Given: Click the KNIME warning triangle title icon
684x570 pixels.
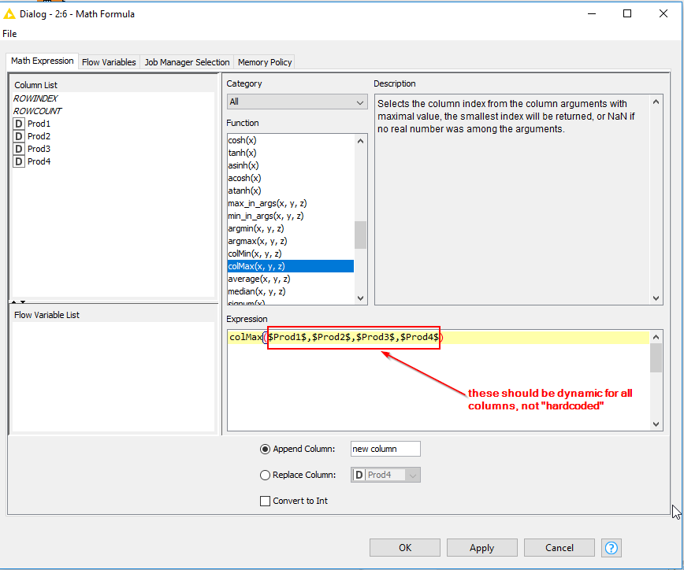Looking at the screenshot, I should coord(10,13).
